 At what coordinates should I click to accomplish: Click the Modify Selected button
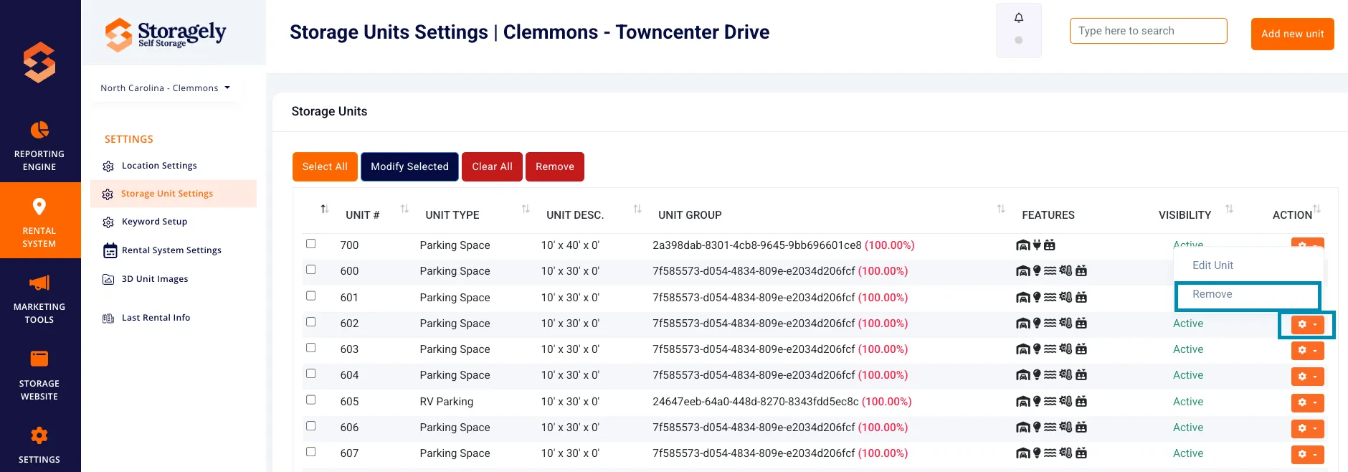click(409, 166)
